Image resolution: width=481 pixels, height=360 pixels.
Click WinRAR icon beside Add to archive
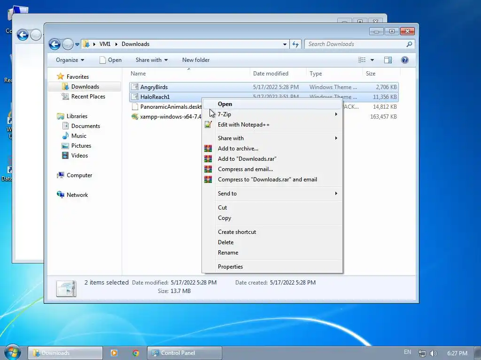(208, 149)
